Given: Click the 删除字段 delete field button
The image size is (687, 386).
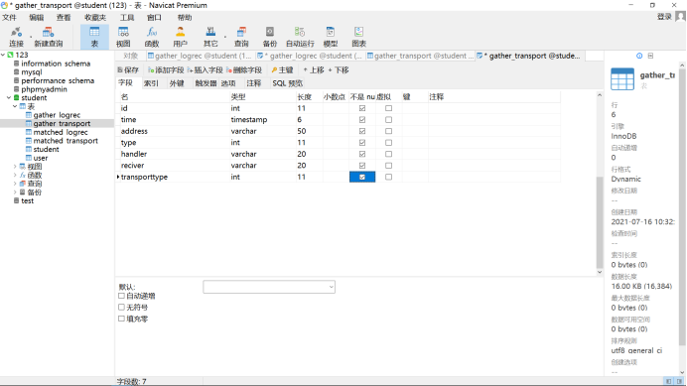Looking at the screenshot, I should click(244, 70).
